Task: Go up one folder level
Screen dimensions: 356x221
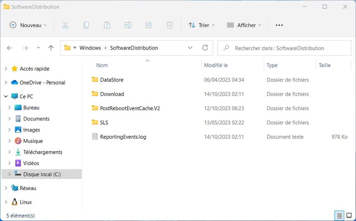Action: pos(51,48)
